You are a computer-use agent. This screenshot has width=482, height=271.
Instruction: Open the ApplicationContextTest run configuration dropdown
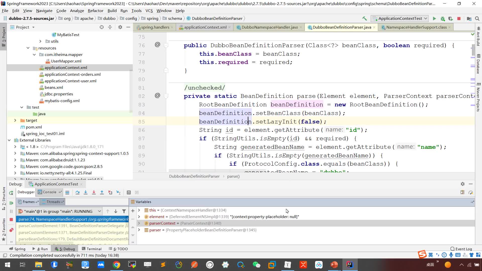pyautogui.click(x=400, y=18)
